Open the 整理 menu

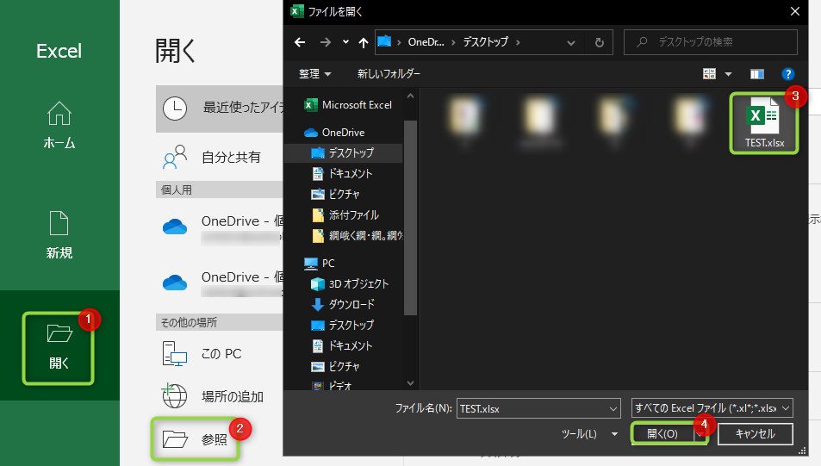click(314, 74)
